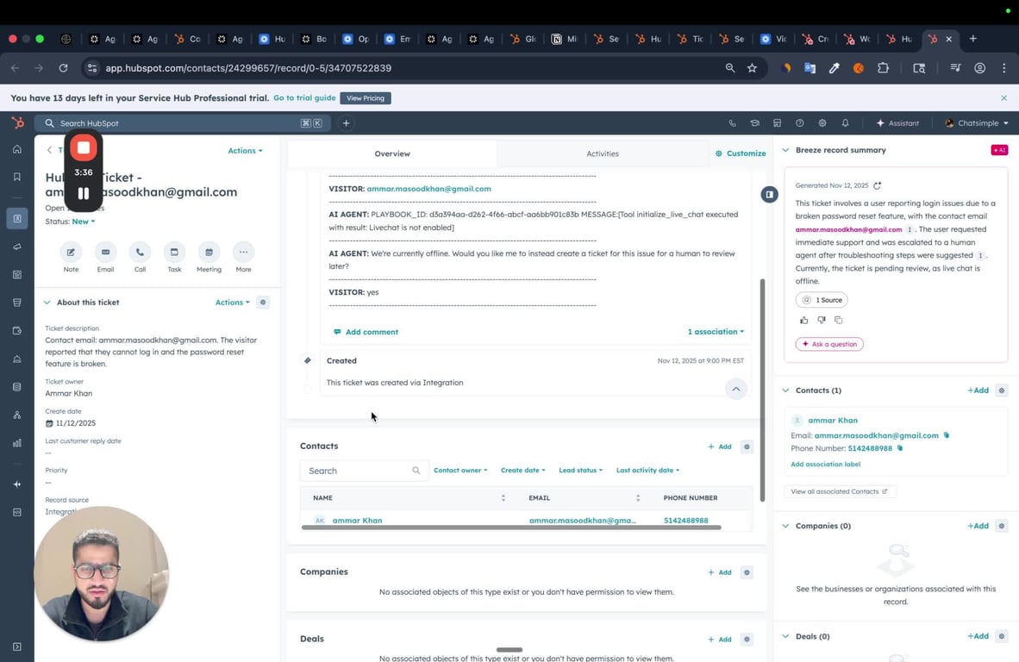This screenshot has height=662, width=1019.
Task: Click the Ask a question button
Action: click(829, 344)
